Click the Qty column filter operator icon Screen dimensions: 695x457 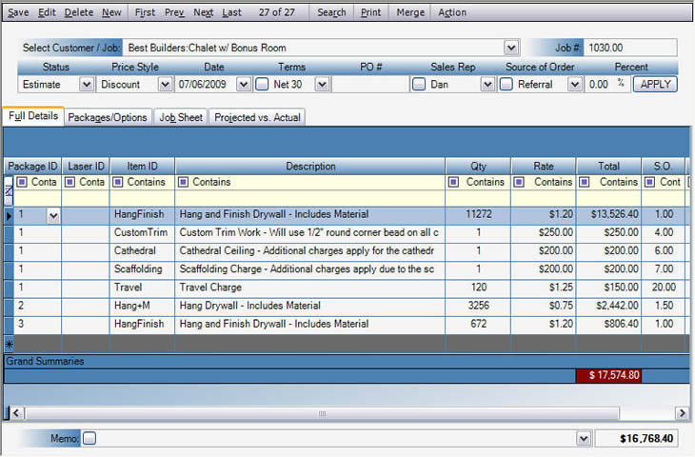click(x=454, y=182)
